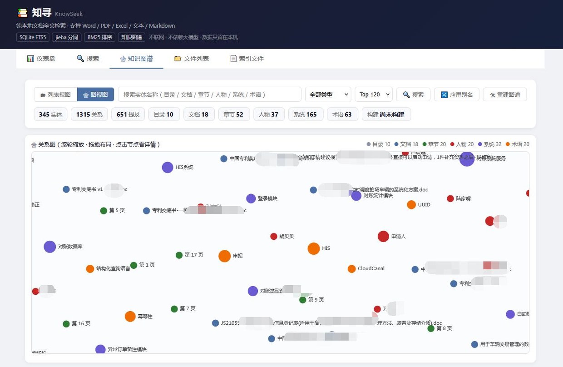Viewport: 563px width, 367px height.
Task: Switch to 图视图 graph view
Action: 95,94
